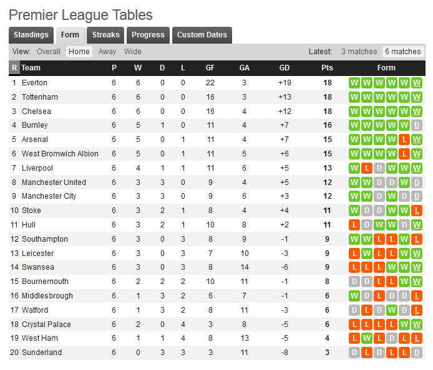
Task: Switch latest filter to 3 matches
Action: 359,52
